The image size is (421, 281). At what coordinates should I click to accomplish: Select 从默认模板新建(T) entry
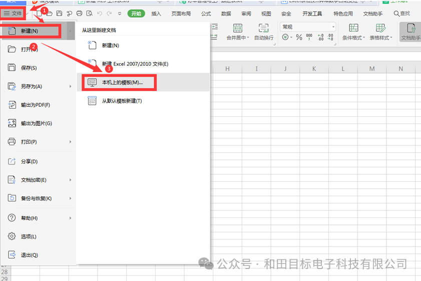coord(143,101)
